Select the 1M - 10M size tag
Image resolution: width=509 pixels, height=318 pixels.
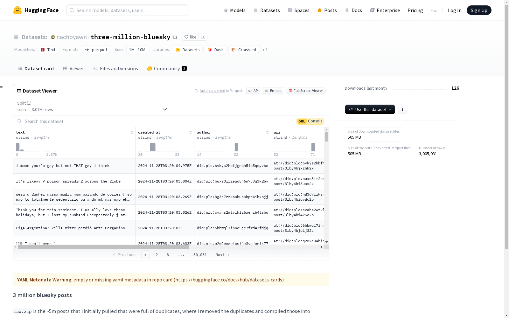[137, 50]
